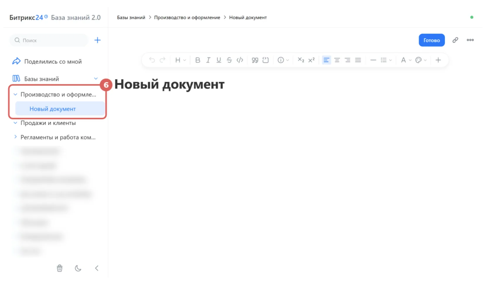Open the palette background color picker
This screenshot has width=492, height=286.
pyautogui.click(x=421, y=60)
